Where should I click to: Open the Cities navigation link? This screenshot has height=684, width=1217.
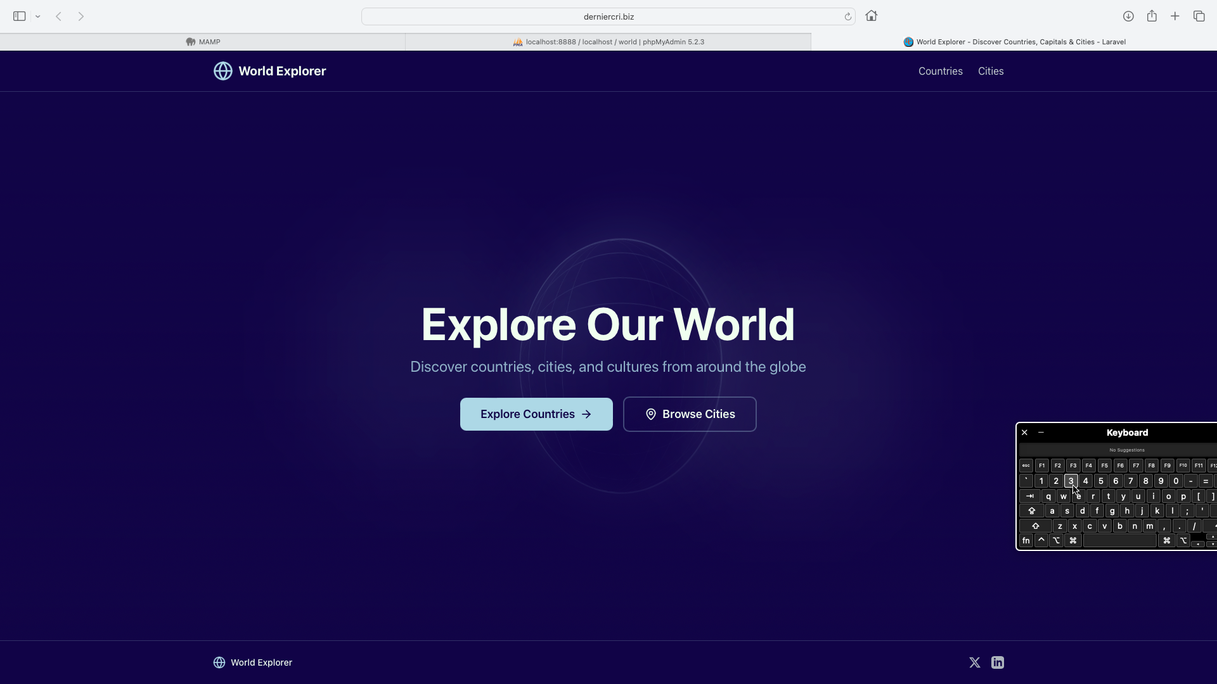(x=991, y=71)
